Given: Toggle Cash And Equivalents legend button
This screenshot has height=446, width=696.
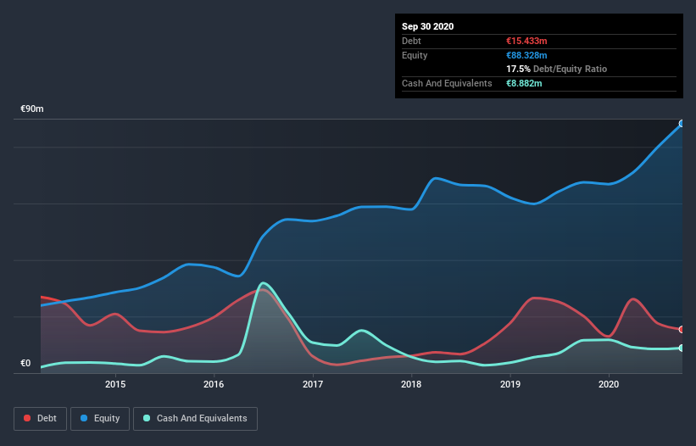Looking at the screenshot, I should click(195, 419).
